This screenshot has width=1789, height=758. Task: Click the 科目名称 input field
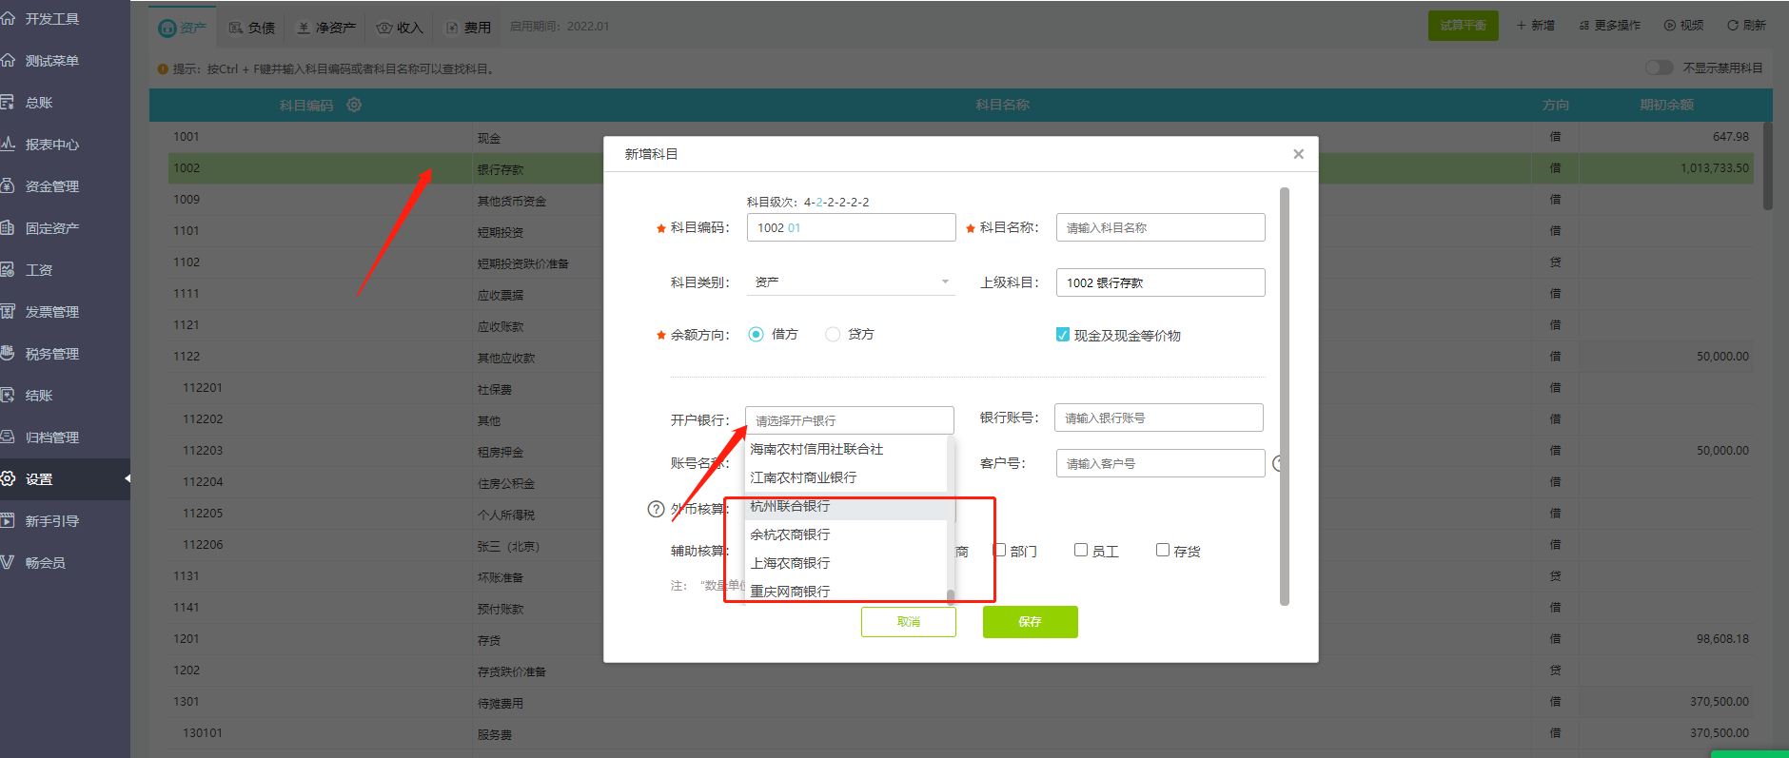[1160, 228]
